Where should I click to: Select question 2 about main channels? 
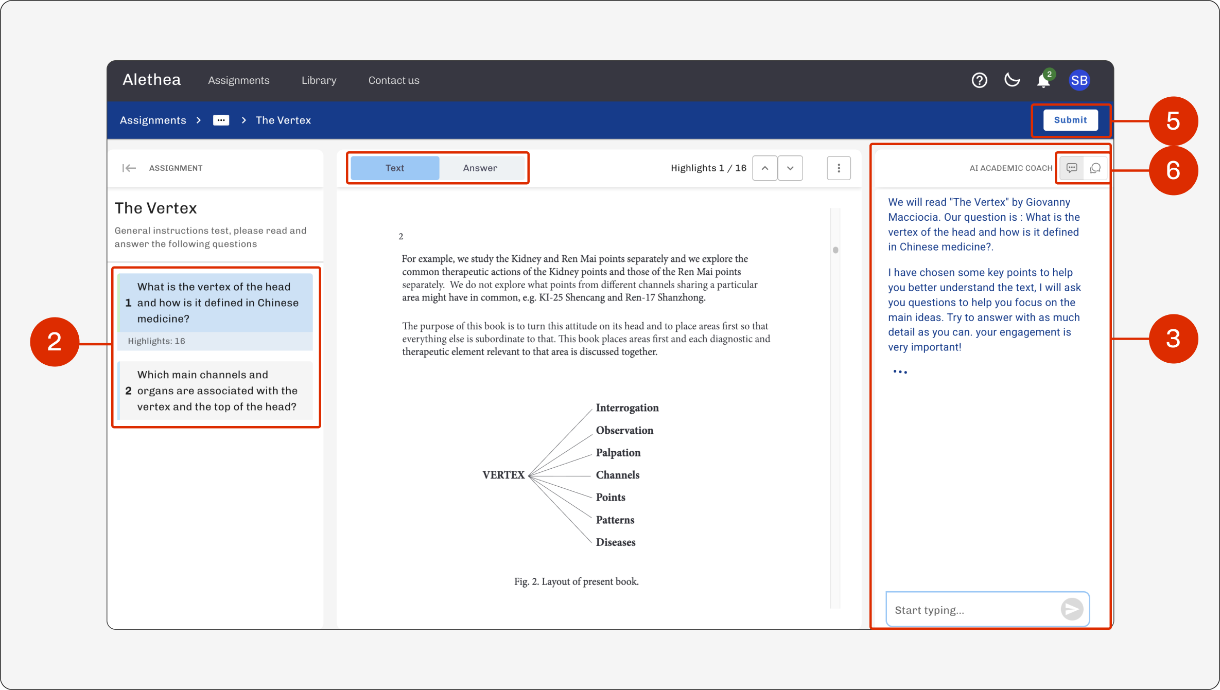(x=215, y=391)
